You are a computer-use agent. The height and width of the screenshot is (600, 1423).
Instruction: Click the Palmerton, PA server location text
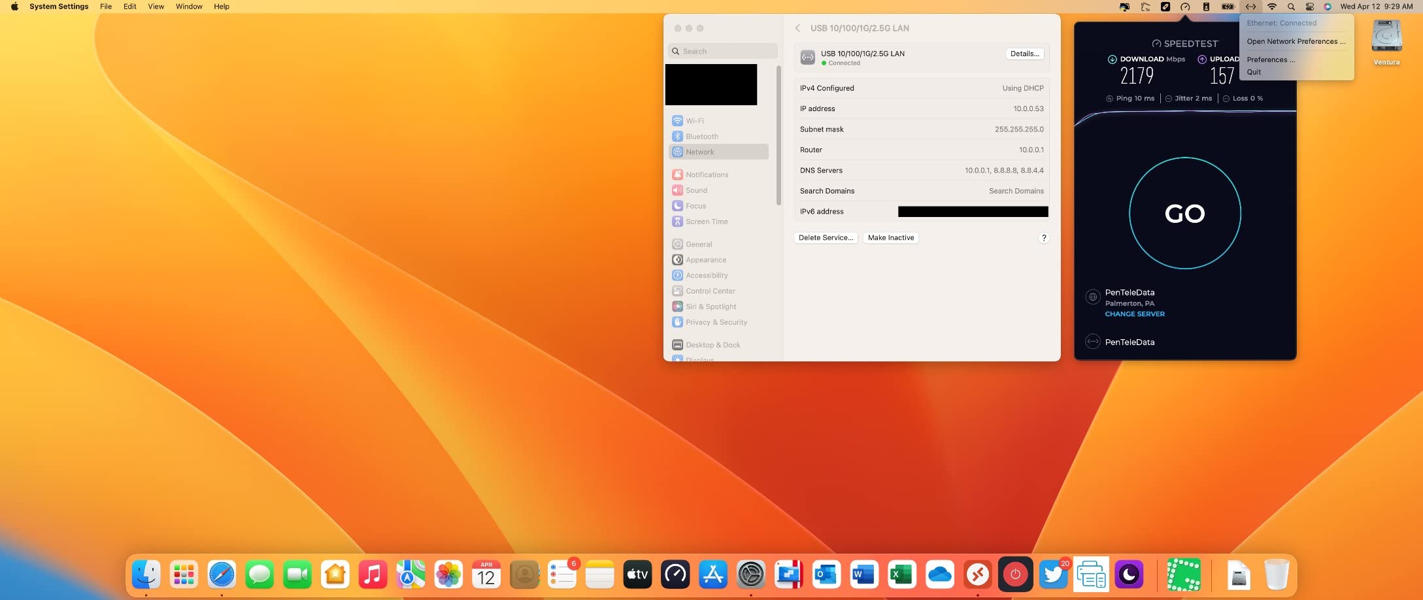(1130, 303)
